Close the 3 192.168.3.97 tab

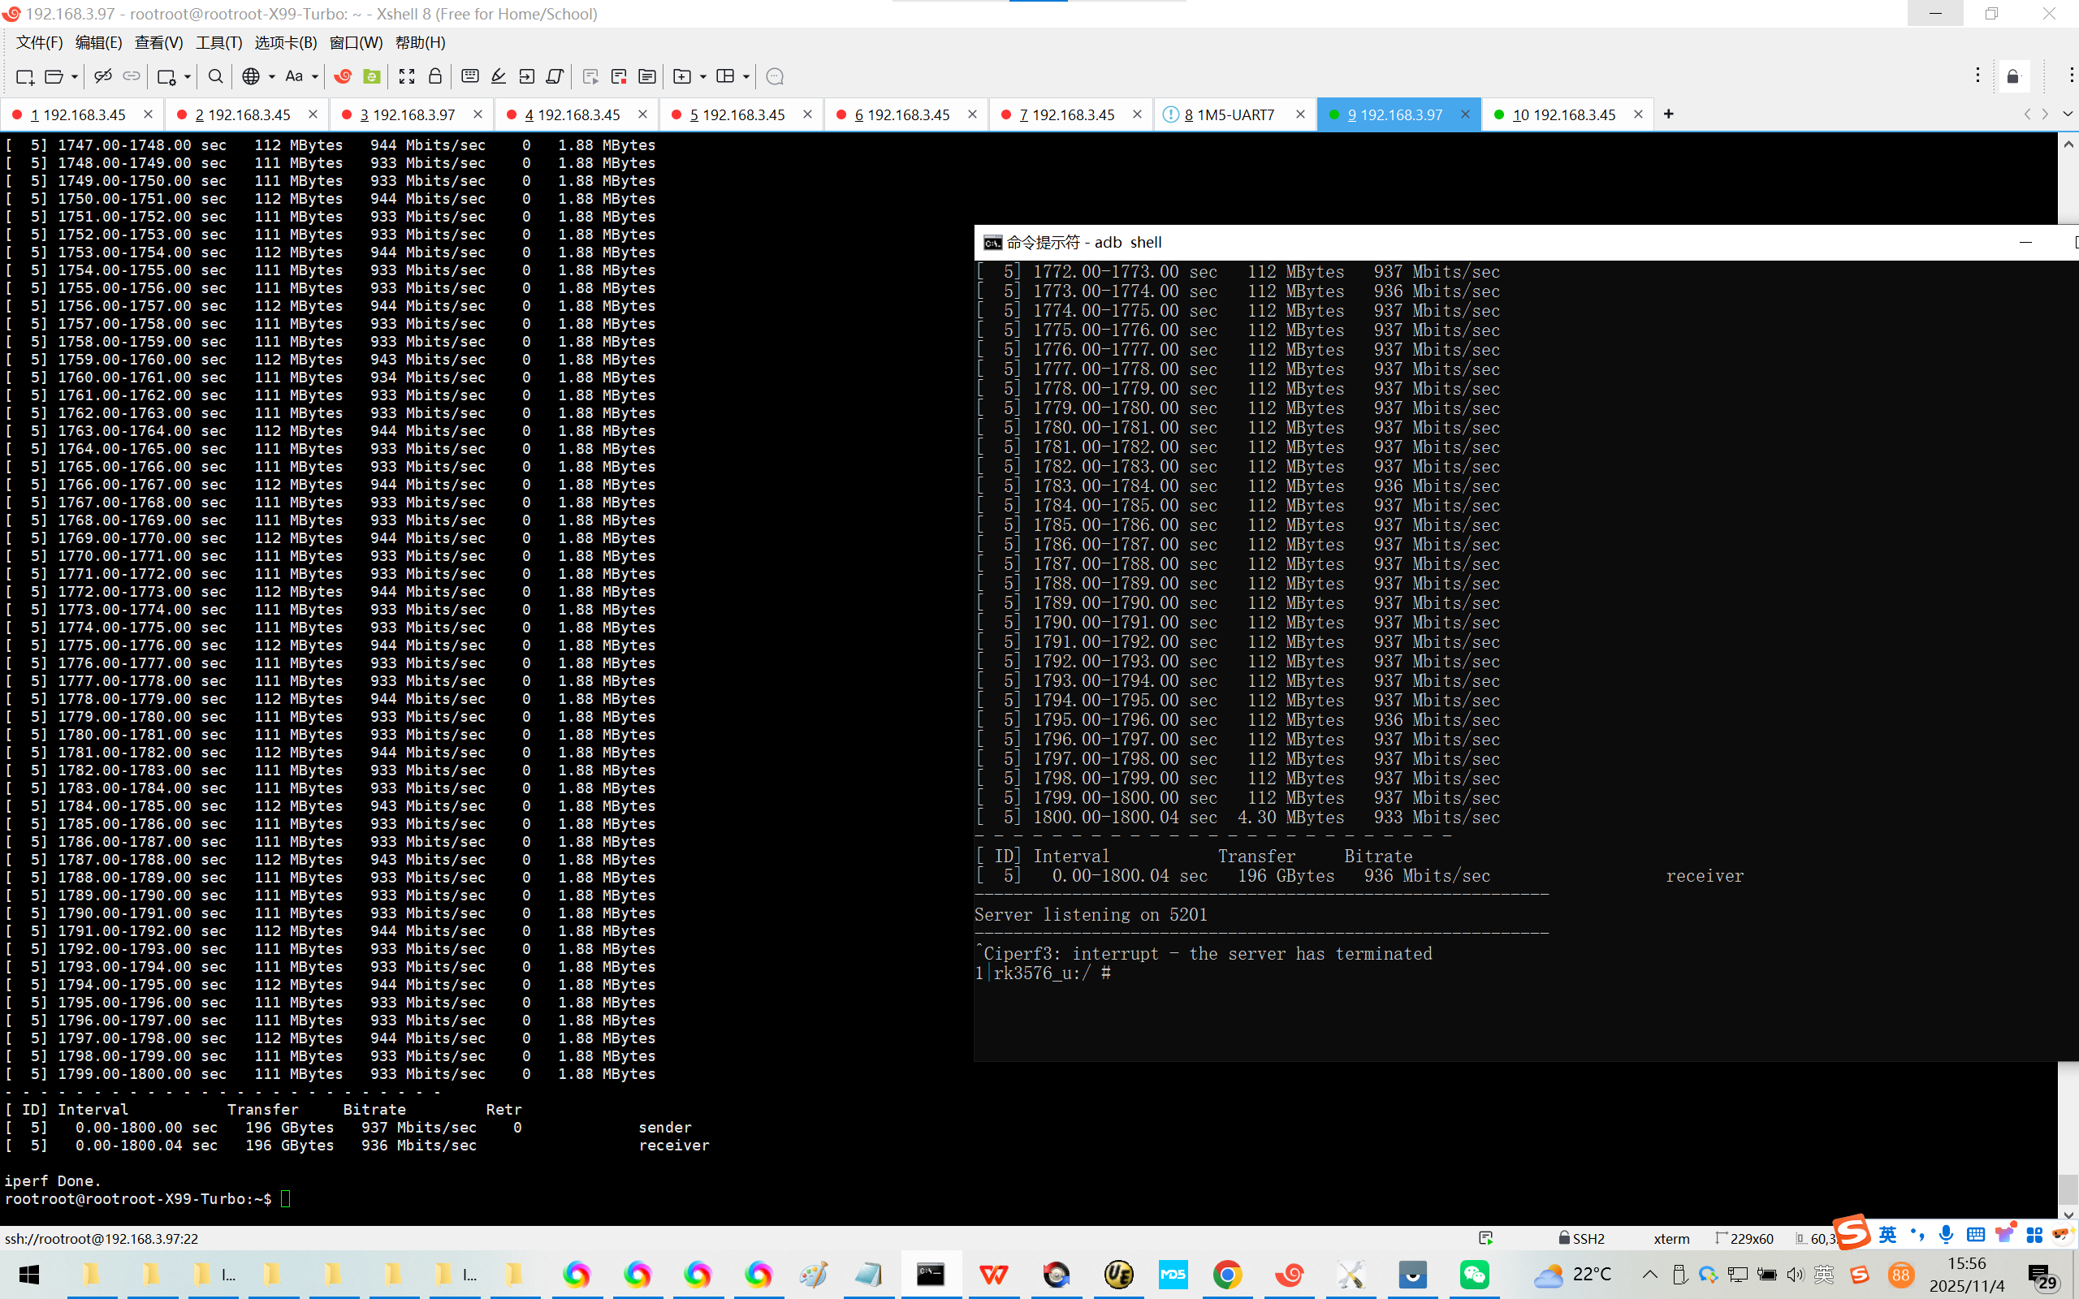[x=478, y=114]
